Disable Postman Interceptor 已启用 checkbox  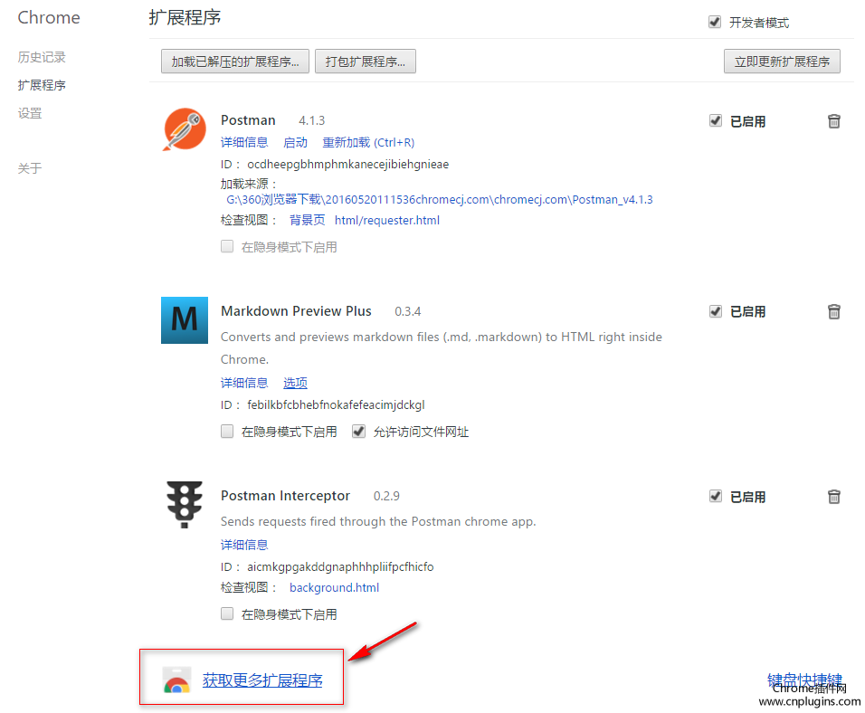(716, 497)
